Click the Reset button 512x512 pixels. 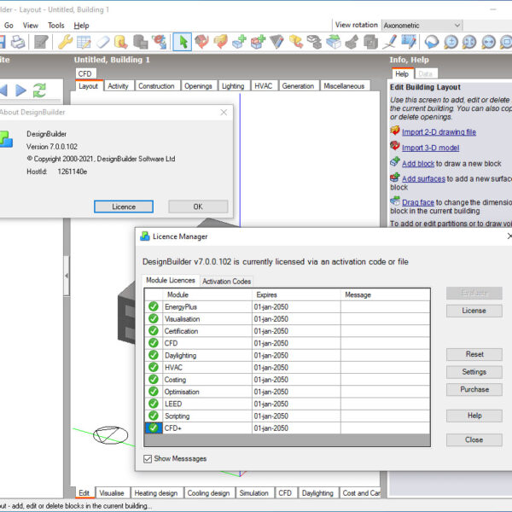click(x=474, y=354)
